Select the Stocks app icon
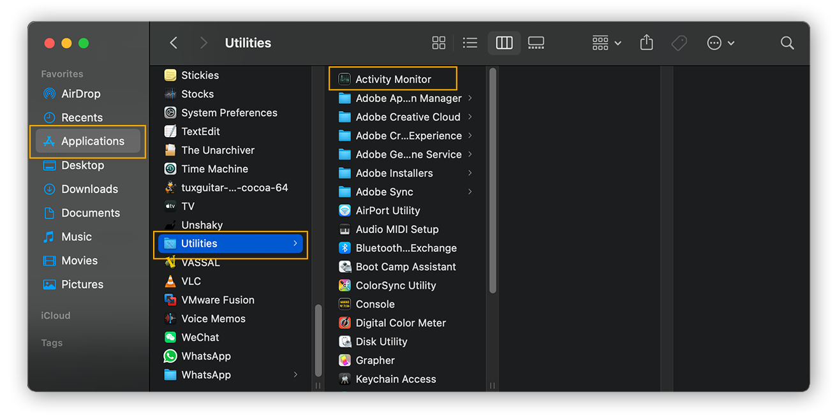 tap(170, 94)
